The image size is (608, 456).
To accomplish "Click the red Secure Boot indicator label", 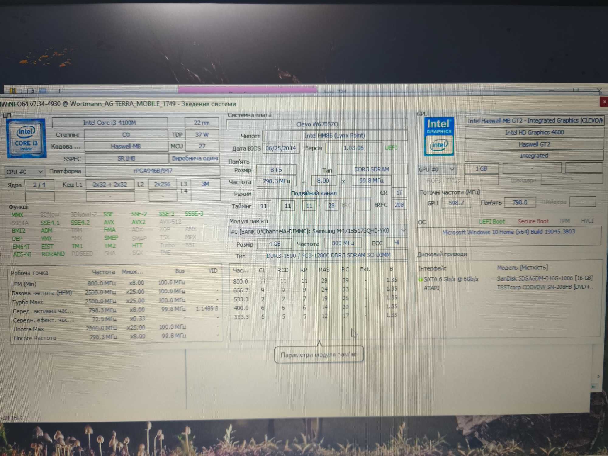I will (533, 221).
